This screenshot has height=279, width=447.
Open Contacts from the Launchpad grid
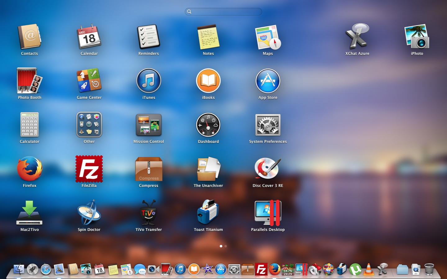coord(29,37)
